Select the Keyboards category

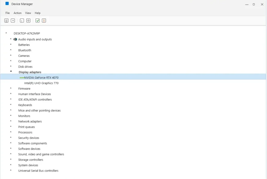click(x=25, y=105)
